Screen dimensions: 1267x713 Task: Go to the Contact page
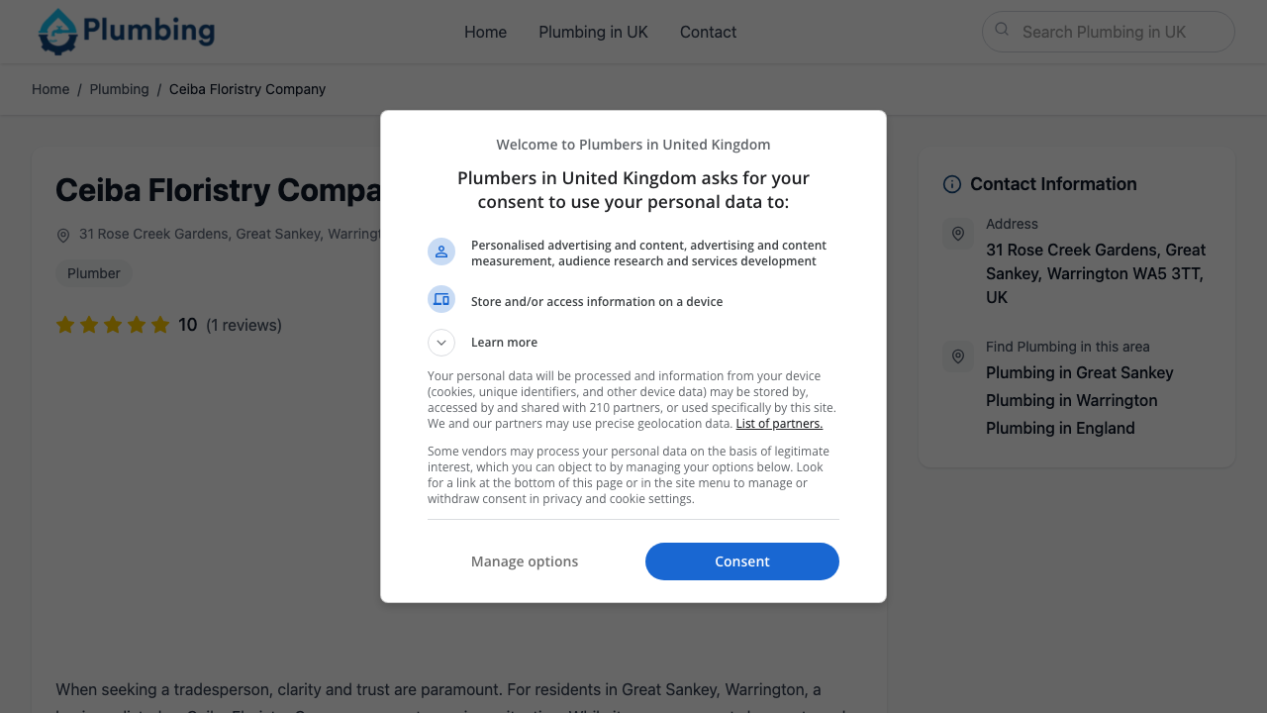(708, 32)
